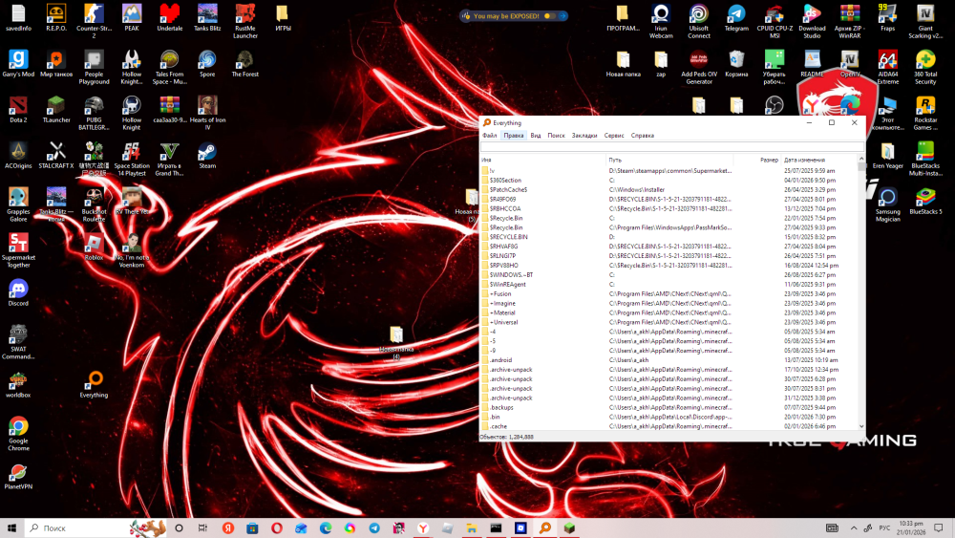This screenshot has width=955, height=538.
Task: Sort results by Дата изменения column header
Action: click(818, 160)
